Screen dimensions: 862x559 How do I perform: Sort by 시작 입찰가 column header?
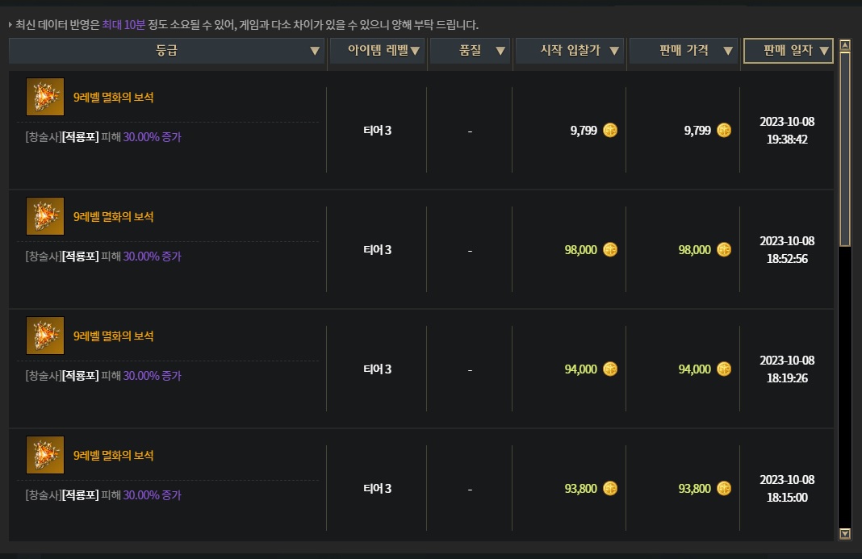point(570,51)
